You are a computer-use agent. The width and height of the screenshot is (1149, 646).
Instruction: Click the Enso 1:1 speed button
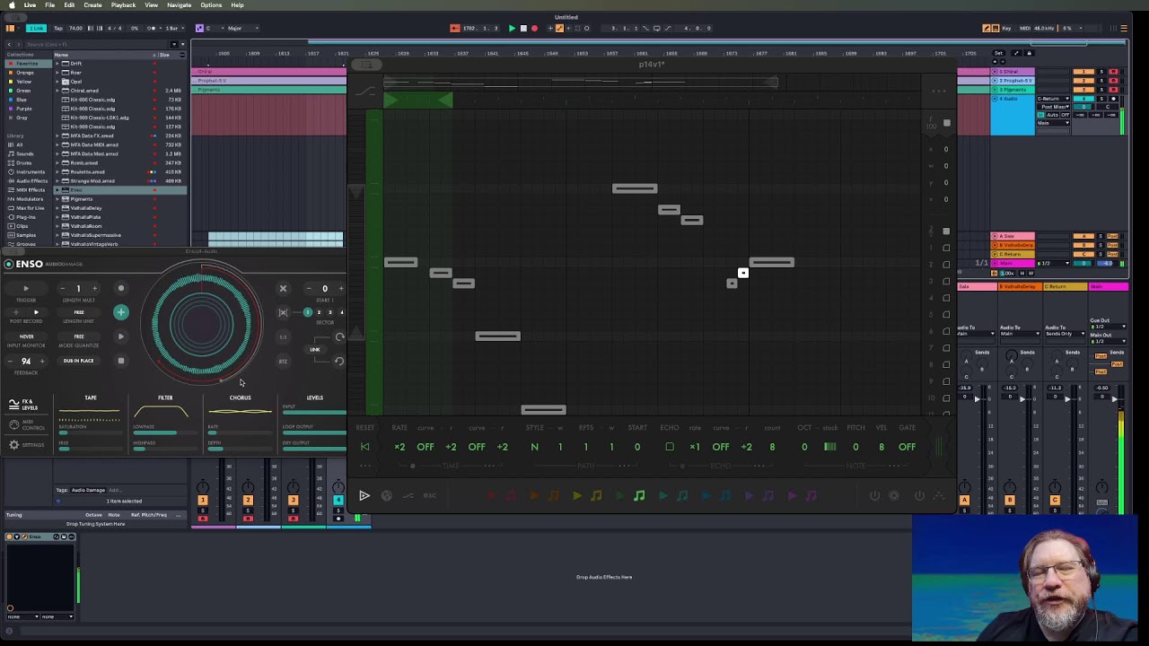coord(283,337)
